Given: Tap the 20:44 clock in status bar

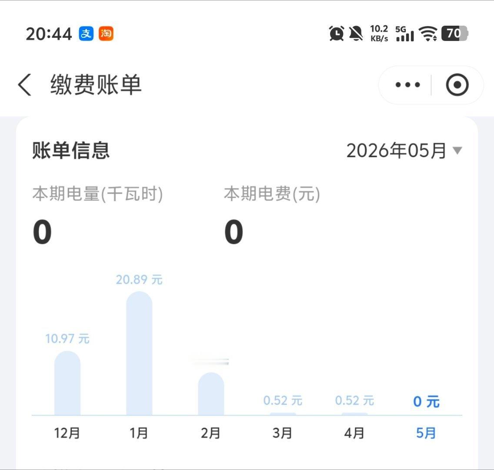Looking at the screenshot, I should coord(49,34).
